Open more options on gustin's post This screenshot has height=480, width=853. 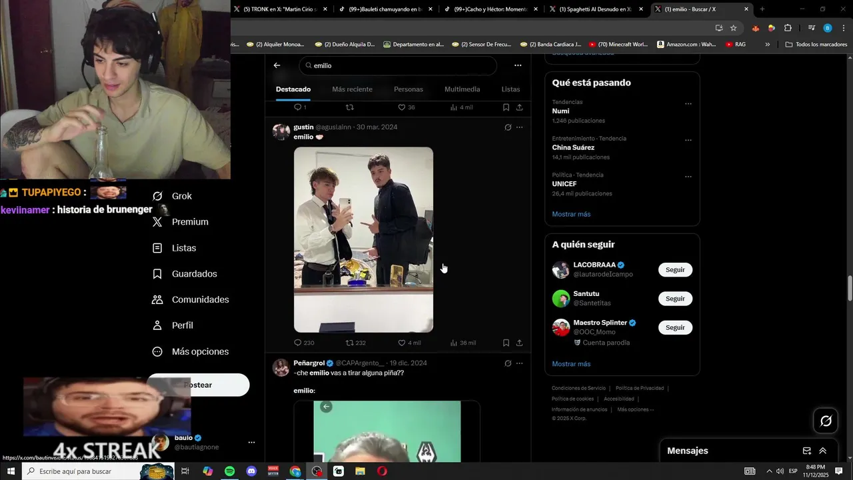[520, 127]
